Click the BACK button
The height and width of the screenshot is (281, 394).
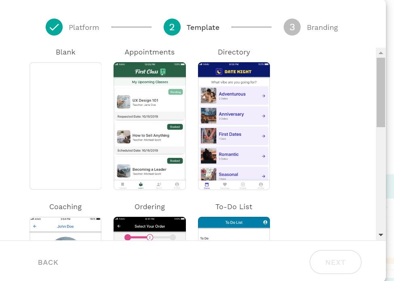[x=48, y=262]
